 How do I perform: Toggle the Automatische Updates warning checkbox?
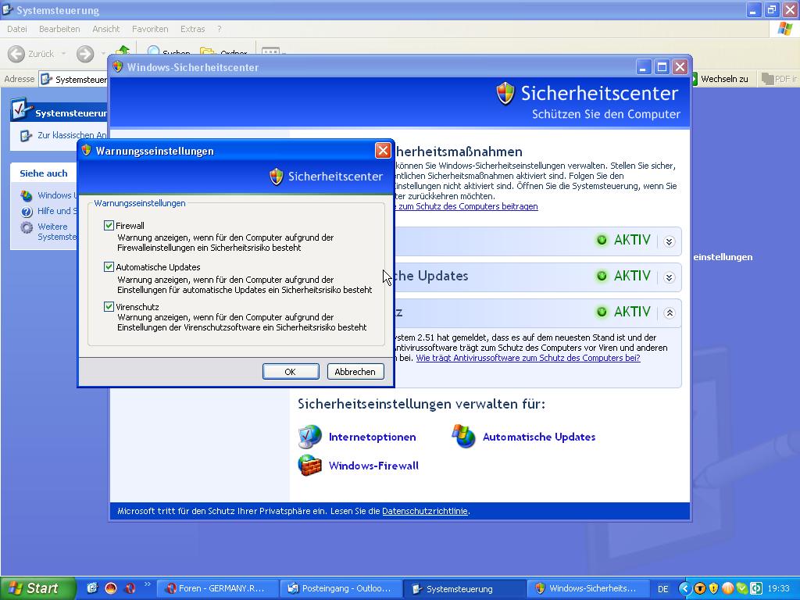point(109,267)
